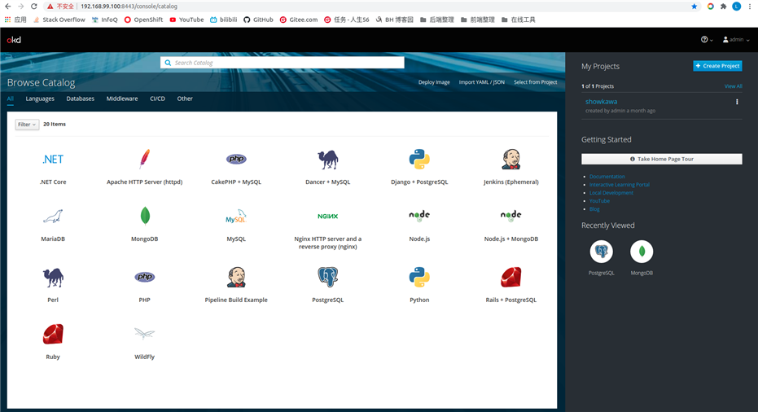Choose the PostgreSQL elephant catalog icon
758x412 pixels.
tap(328, 277)
